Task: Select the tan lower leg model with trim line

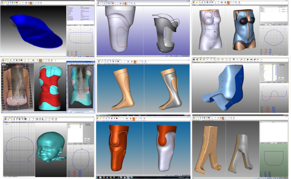Action: 123,89
